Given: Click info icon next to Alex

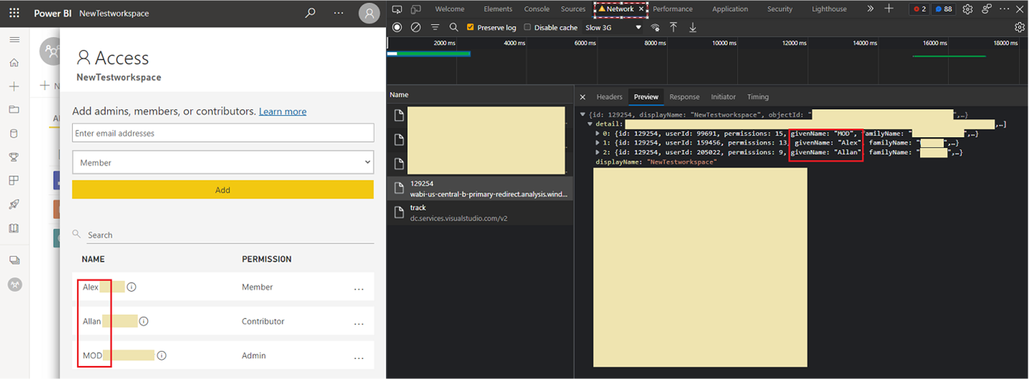Looking at the screenshot, I should coord(132,287).
